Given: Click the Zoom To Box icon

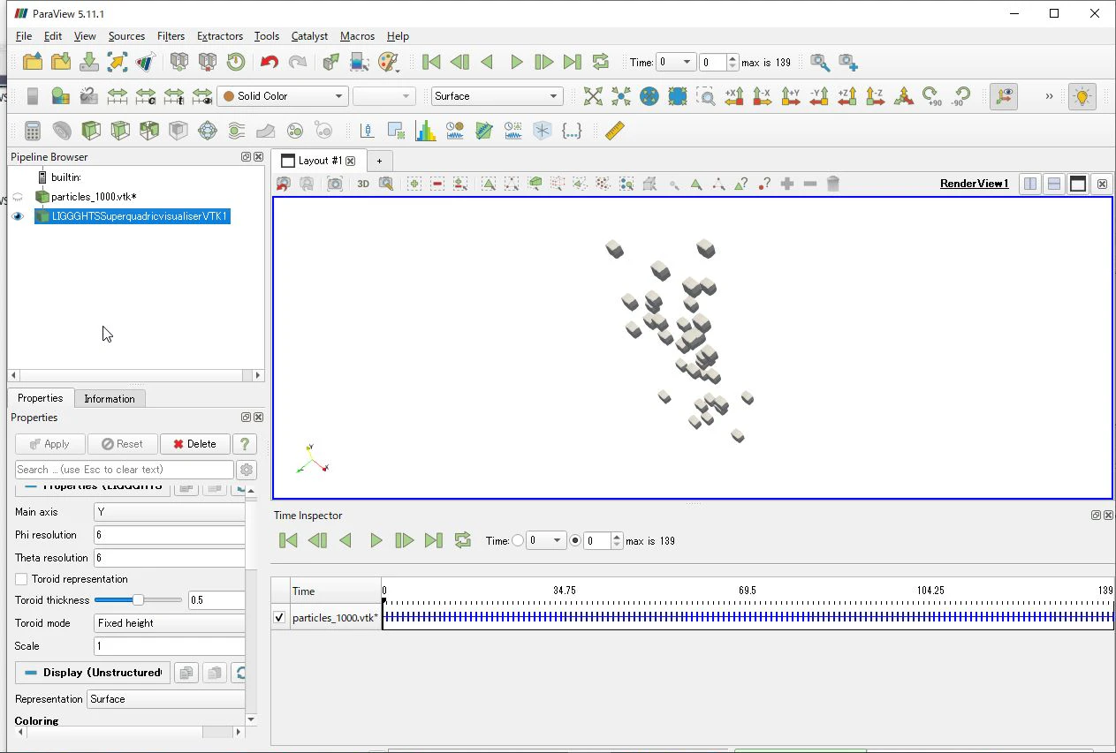Looking at the screenshot, I should click(706, 96).
